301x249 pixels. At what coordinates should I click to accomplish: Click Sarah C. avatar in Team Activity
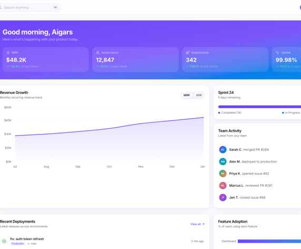pos(223,149)
